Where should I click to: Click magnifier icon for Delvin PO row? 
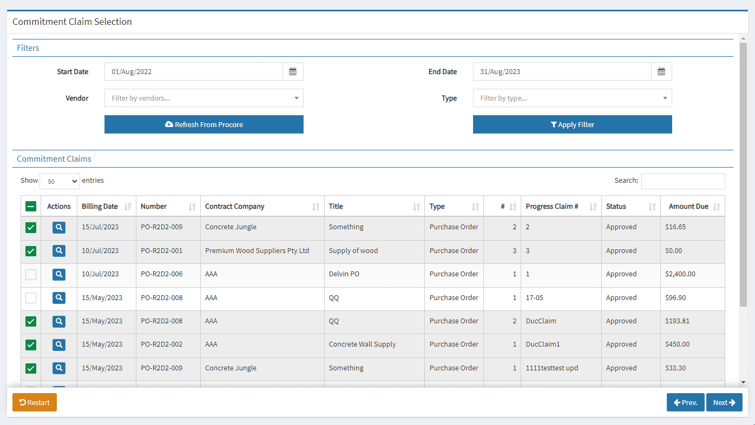click(59, 274)
